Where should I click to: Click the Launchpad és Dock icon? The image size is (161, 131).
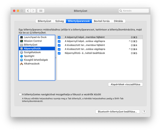point(21,37)
